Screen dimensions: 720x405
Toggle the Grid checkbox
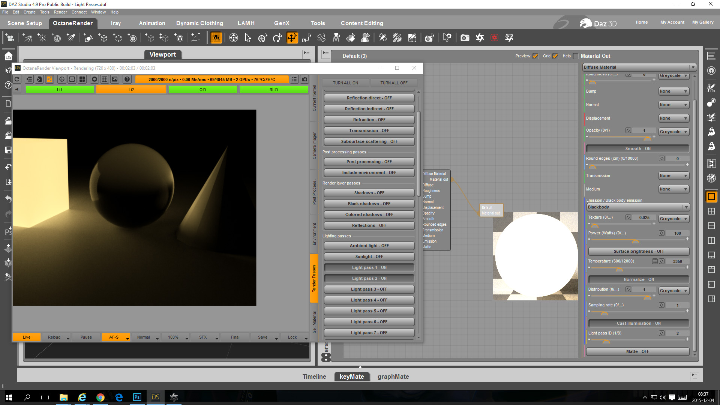[555, 56]
